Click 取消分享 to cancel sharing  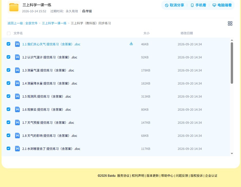pyautogui.click(x=174, y=5)
